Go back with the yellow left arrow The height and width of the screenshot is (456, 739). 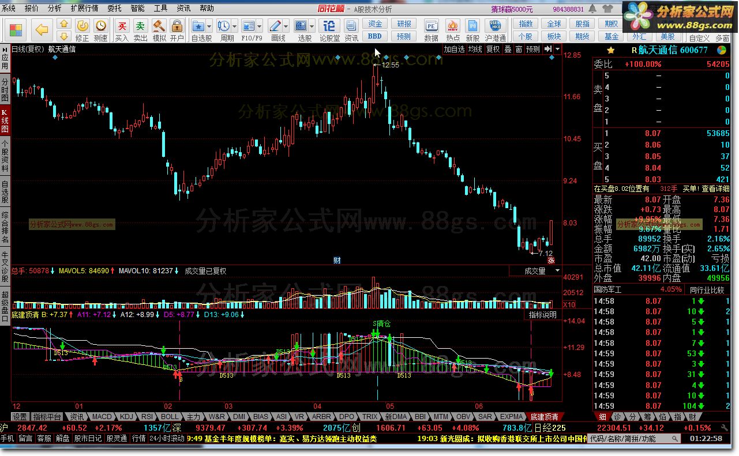click(x=42, y=30)
